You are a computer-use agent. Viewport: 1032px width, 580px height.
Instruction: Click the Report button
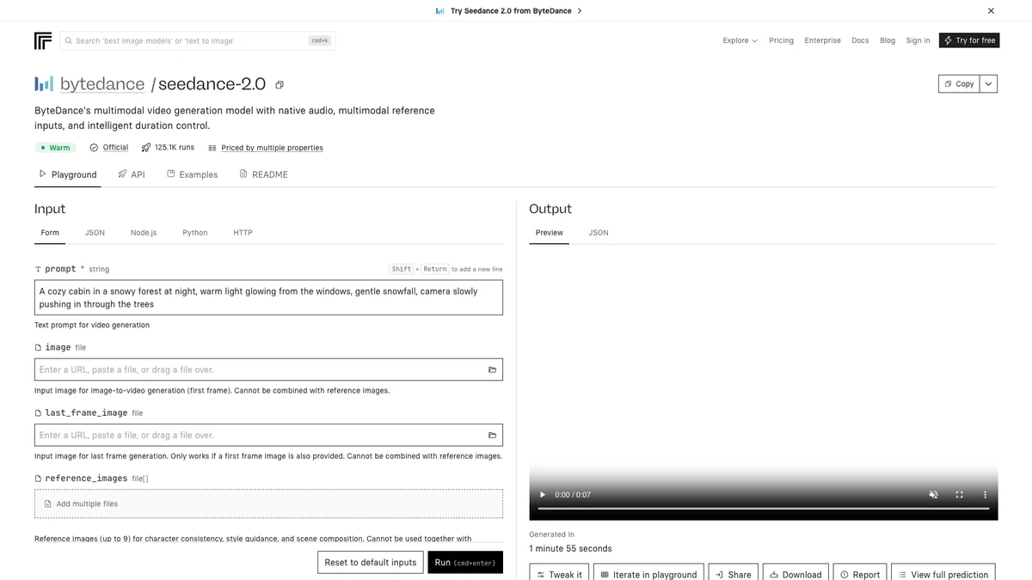[x=860, y=574]
